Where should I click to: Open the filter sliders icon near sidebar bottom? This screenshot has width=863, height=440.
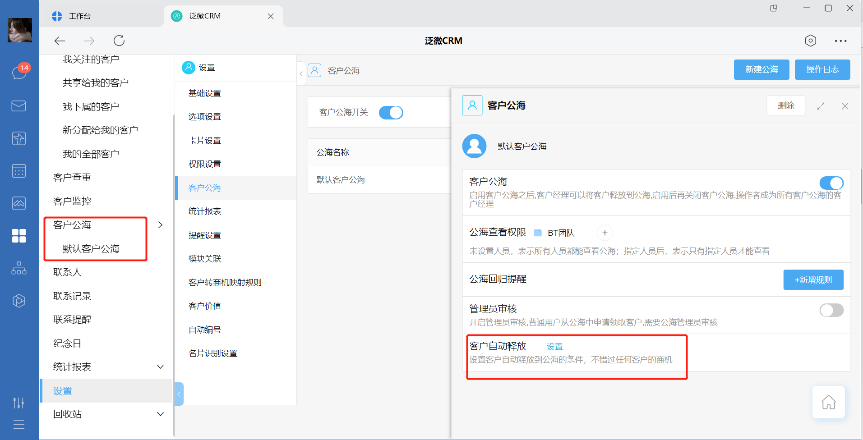coord(18,403)
